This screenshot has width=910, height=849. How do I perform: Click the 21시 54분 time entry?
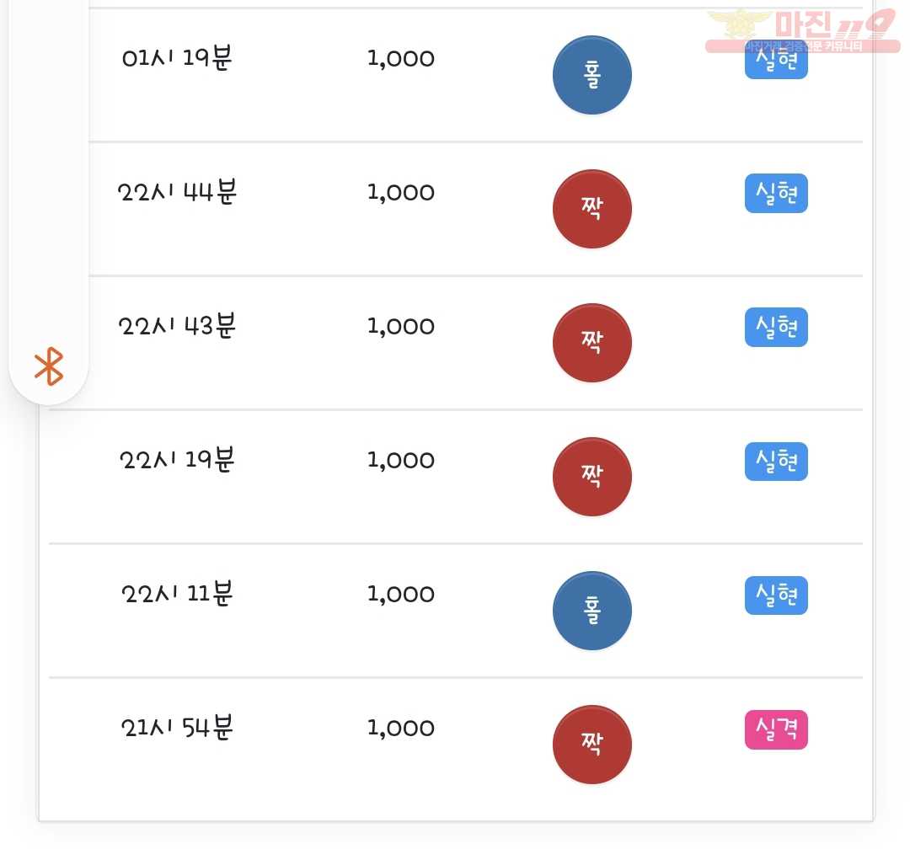coord(177,727)
